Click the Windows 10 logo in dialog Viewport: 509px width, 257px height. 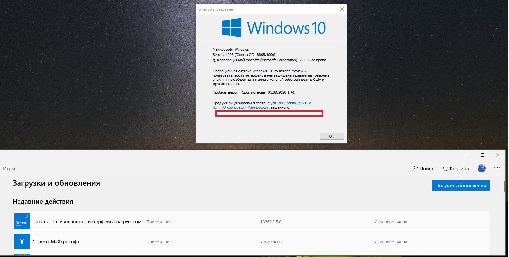tap(274, 28)
